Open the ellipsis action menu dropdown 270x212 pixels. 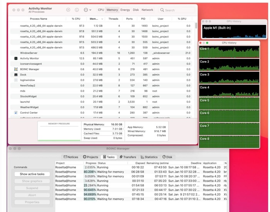88,10
